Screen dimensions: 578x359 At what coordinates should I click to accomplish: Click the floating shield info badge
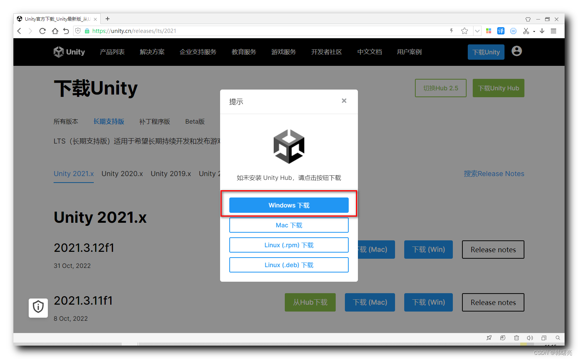click(x=38, y=308)
